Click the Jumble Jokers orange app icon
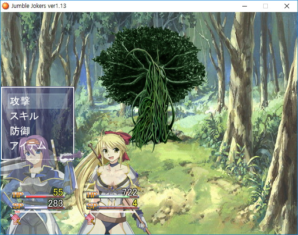This screenshot has width=298, height=235. 5,6
